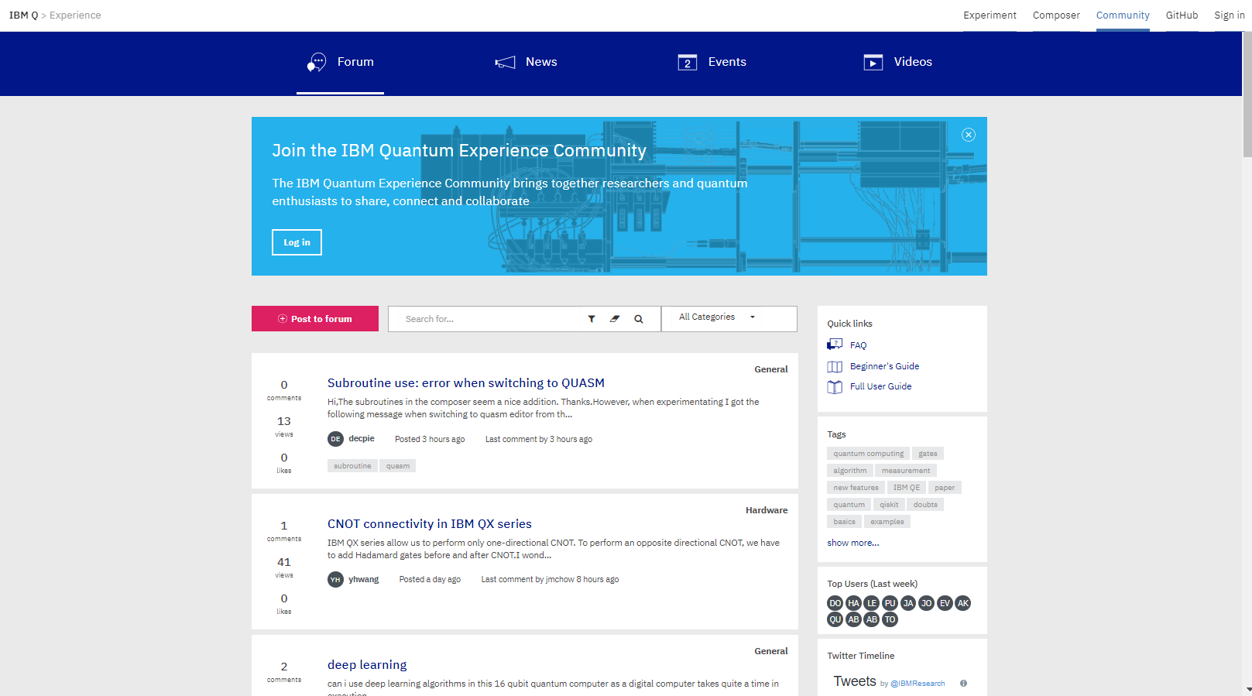1252x696 pixels.
Task: Close the Join Community banner
Action: [x=969, y=135]
